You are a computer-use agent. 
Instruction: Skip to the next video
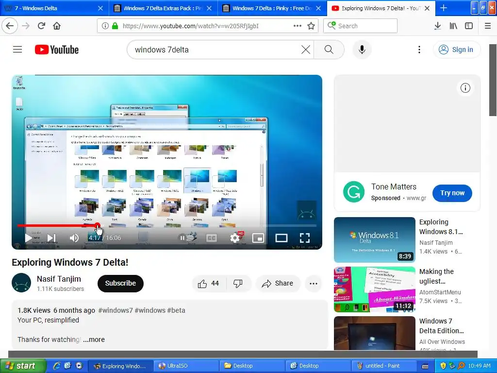pyautogui.click(x=51, y=238)
